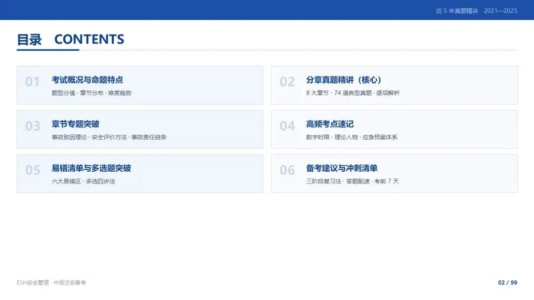Viewport: 534px width, 300px height.
Task: Click the number 06 label
Action: (x=287, y=170)
